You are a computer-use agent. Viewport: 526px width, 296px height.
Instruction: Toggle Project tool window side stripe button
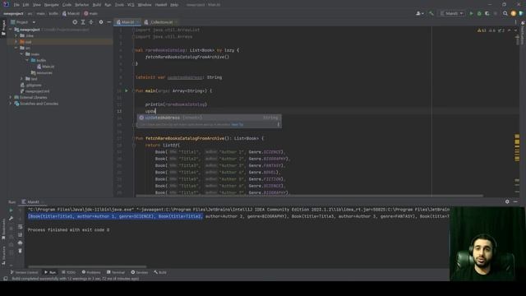pyautogui.click(x=3, y=27)
